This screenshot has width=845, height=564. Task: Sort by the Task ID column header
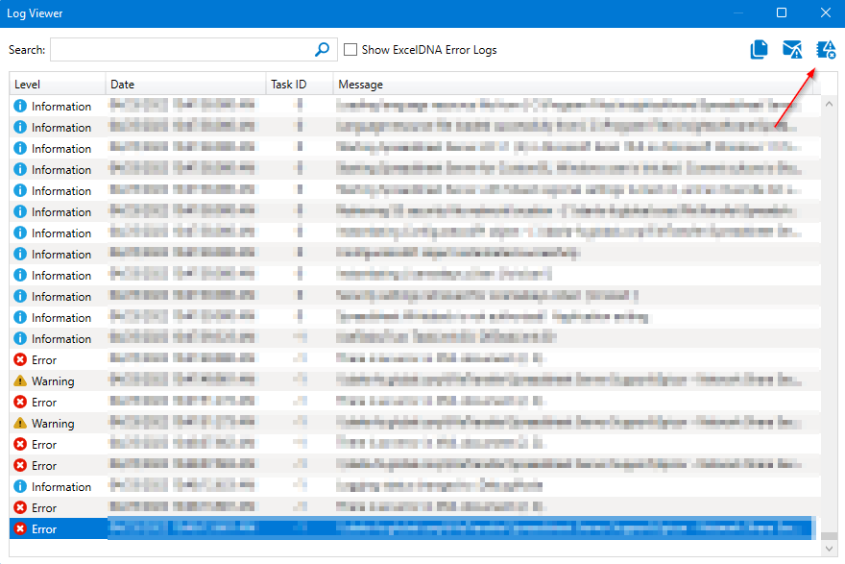[x=299, y=85]
